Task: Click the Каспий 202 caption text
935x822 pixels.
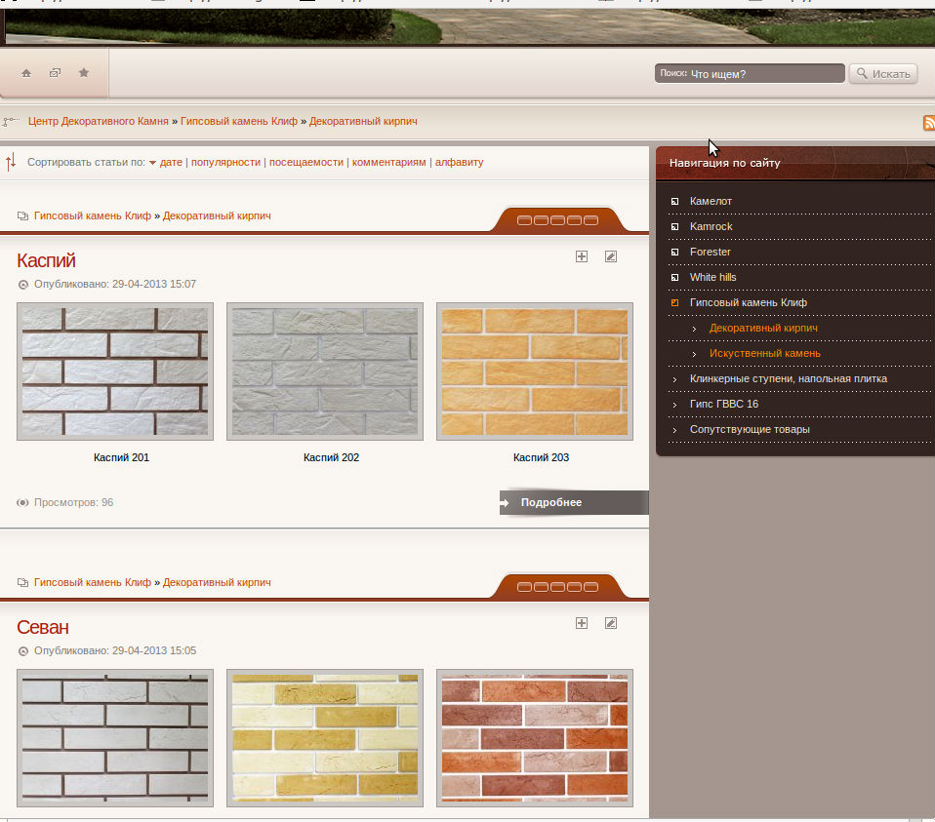Action: (332, 457)
